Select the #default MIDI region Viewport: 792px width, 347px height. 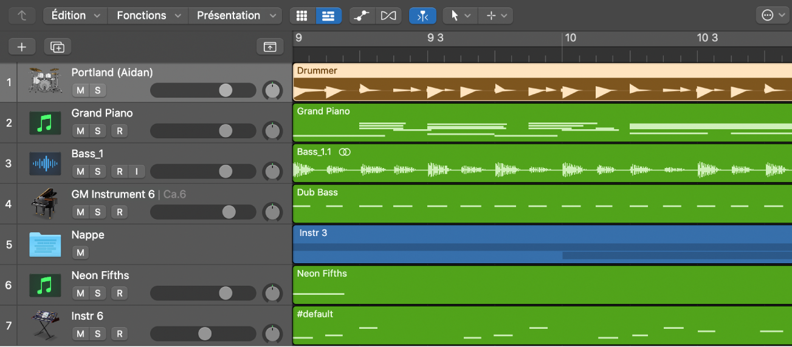(x=542, y=326)
